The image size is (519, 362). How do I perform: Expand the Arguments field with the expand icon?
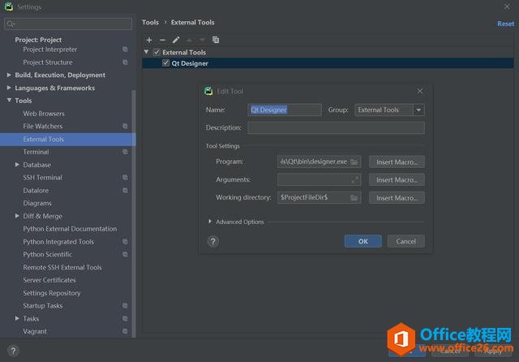point(354,180)
